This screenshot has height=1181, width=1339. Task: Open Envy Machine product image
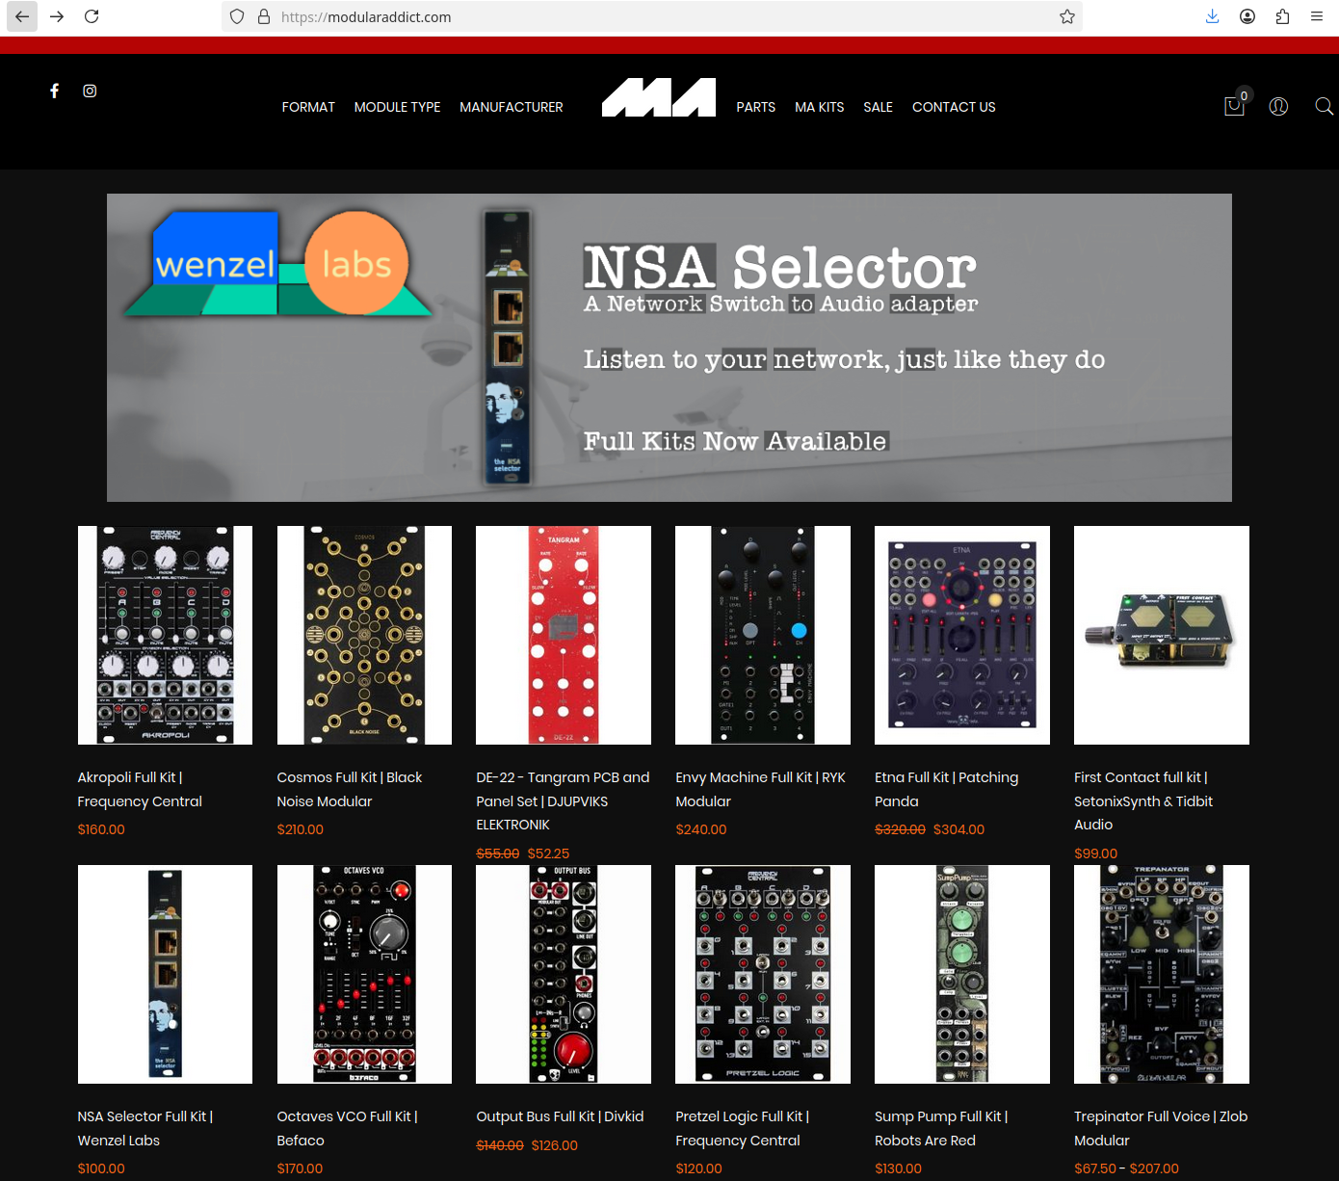coord(763,635)
